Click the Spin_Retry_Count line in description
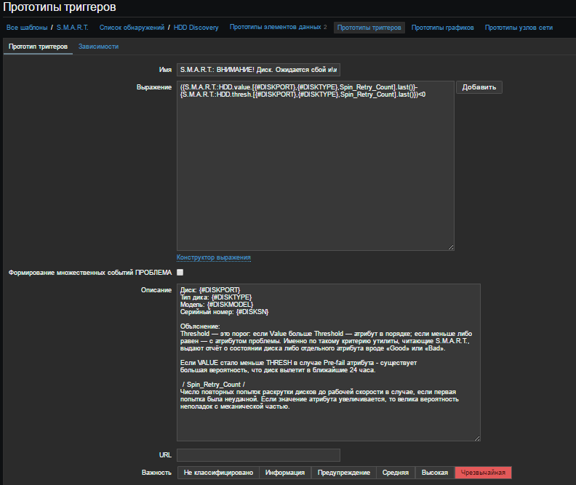 tap(213, 385)
